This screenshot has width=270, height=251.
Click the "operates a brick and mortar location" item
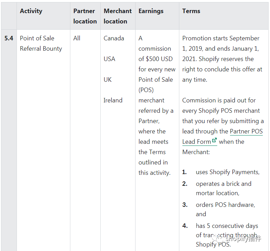click(223, 188)
